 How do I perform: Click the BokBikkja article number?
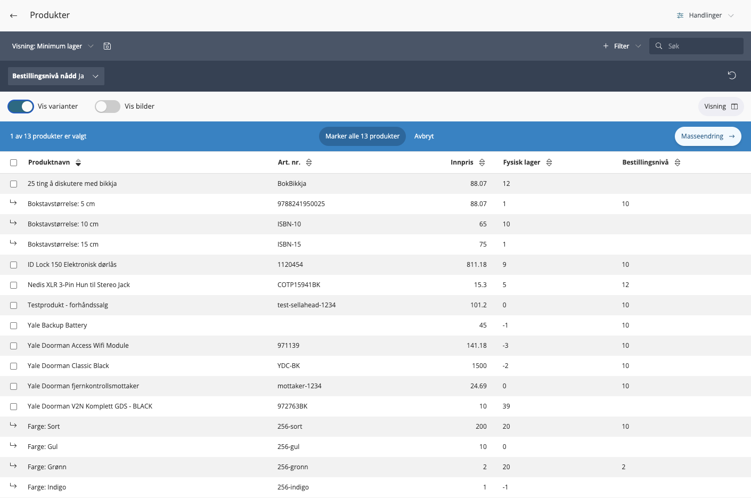[x=292, y=184]
